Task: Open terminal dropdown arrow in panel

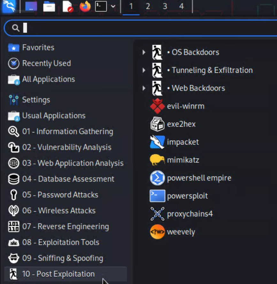Action: pyautogui.click(x=113, y=6)
